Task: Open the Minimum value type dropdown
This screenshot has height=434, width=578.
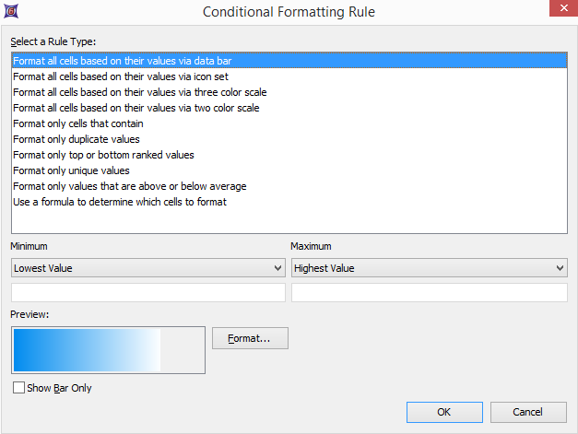Action: click(147, 268)
